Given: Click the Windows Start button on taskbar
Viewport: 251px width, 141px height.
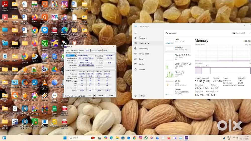Looking at the screenshot, I should point(65,138).
